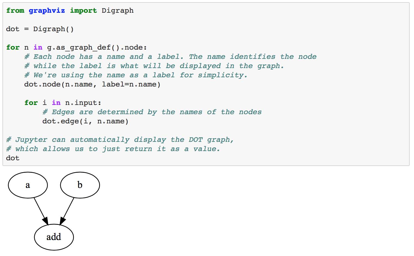The image size is (414, 256).
Task: Select the "add" node in the graph output
Action: coord(54,237)
